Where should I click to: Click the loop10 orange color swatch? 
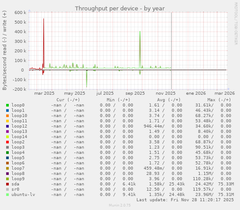coord(7,116)
